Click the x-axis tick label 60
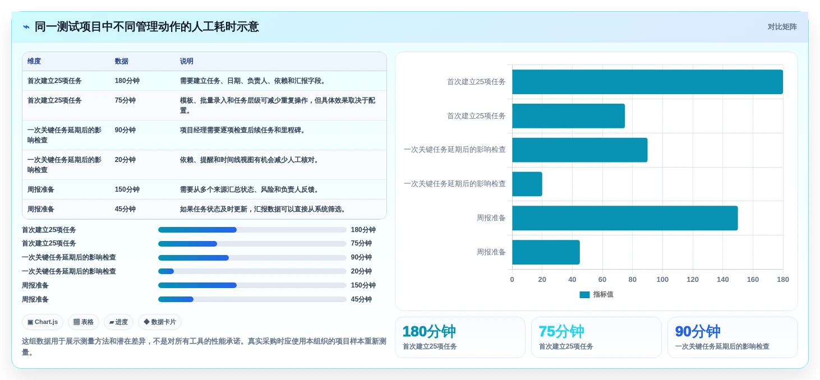This screenshot has width=820, height=380. point(602,279)
